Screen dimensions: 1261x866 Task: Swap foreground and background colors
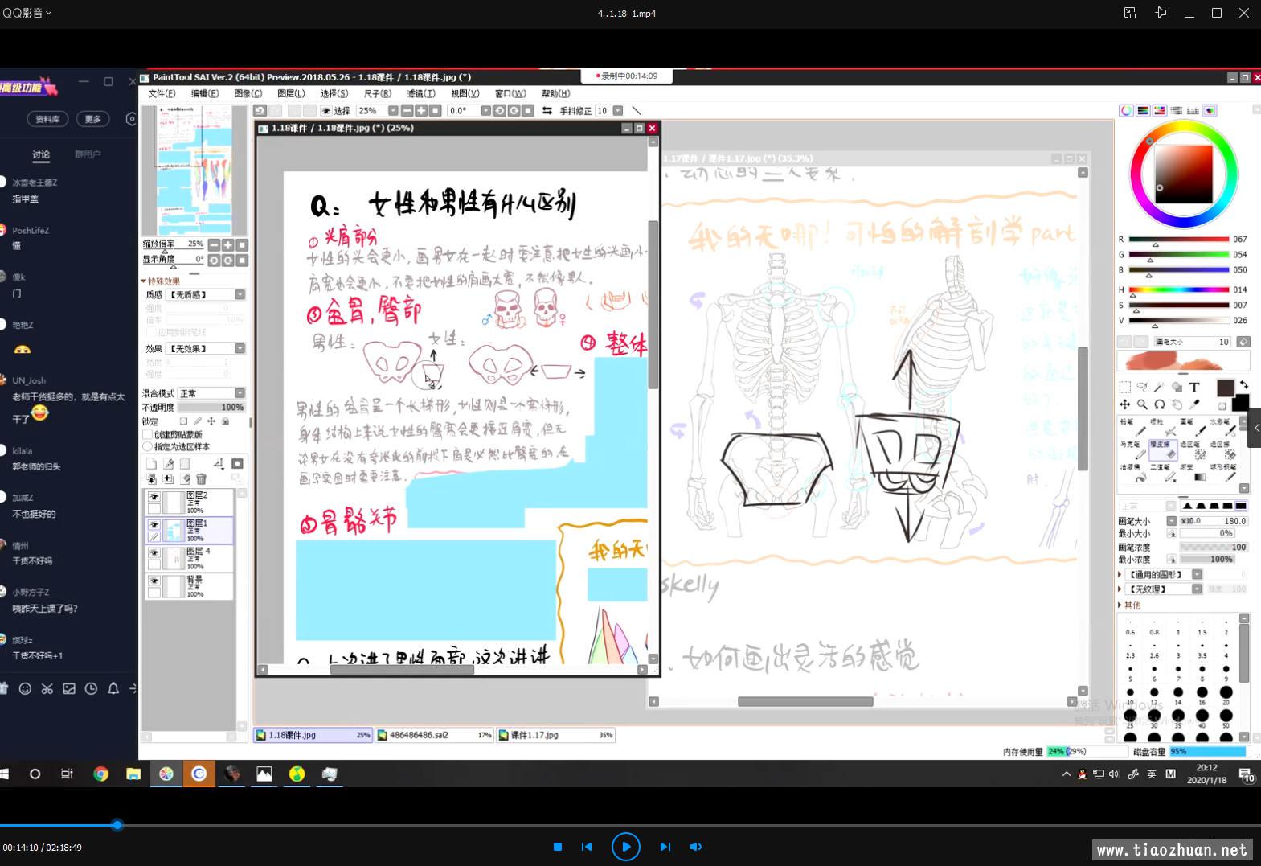(1243, 385)
